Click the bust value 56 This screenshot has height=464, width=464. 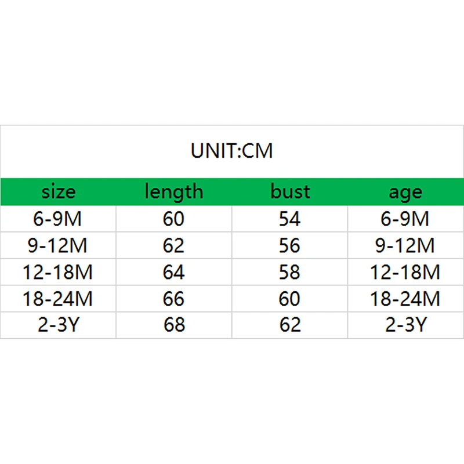pyautogui.click(x=290, y=246)
